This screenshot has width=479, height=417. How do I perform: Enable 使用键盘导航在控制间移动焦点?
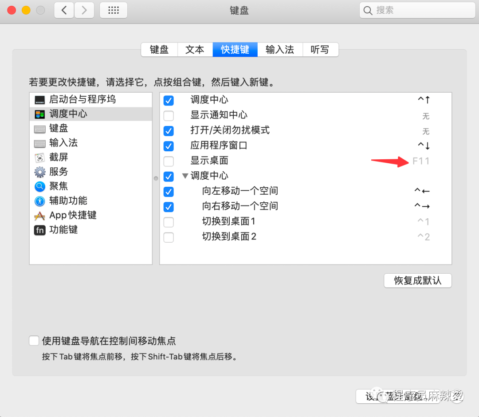click(x=34, y=340)
